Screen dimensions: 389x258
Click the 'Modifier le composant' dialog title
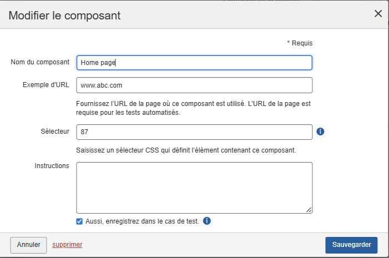[x=65, y=15]
